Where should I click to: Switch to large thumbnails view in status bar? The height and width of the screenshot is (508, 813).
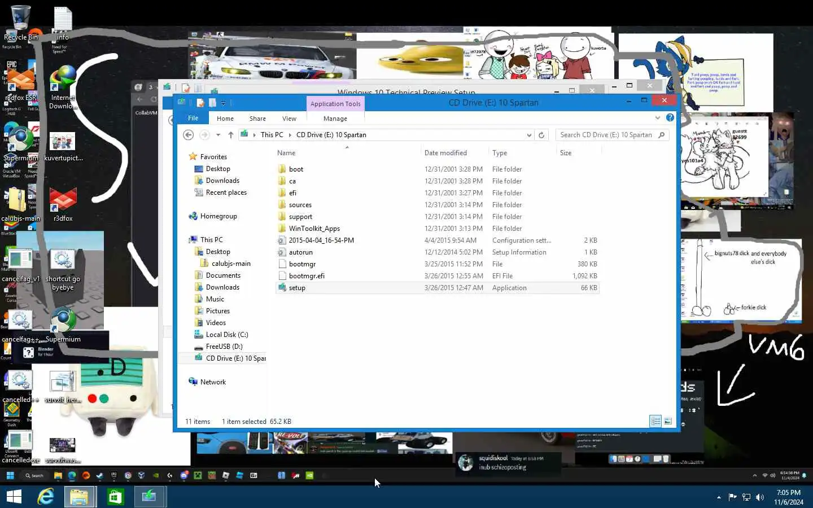pyautogui.click(x=668, y=421)
